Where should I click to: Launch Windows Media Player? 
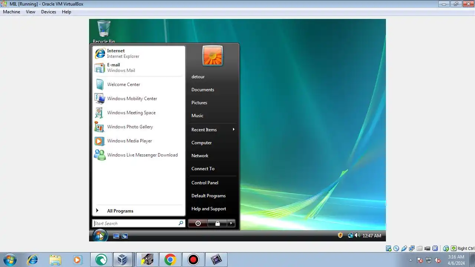click(x=138, y=141)
